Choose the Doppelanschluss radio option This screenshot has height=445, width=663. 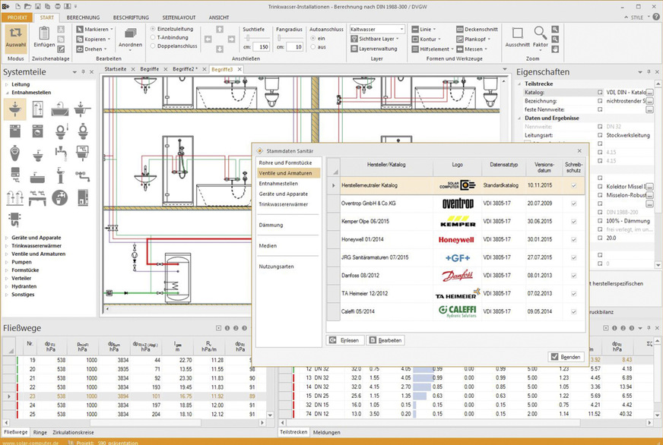click(x=153, y=46)
